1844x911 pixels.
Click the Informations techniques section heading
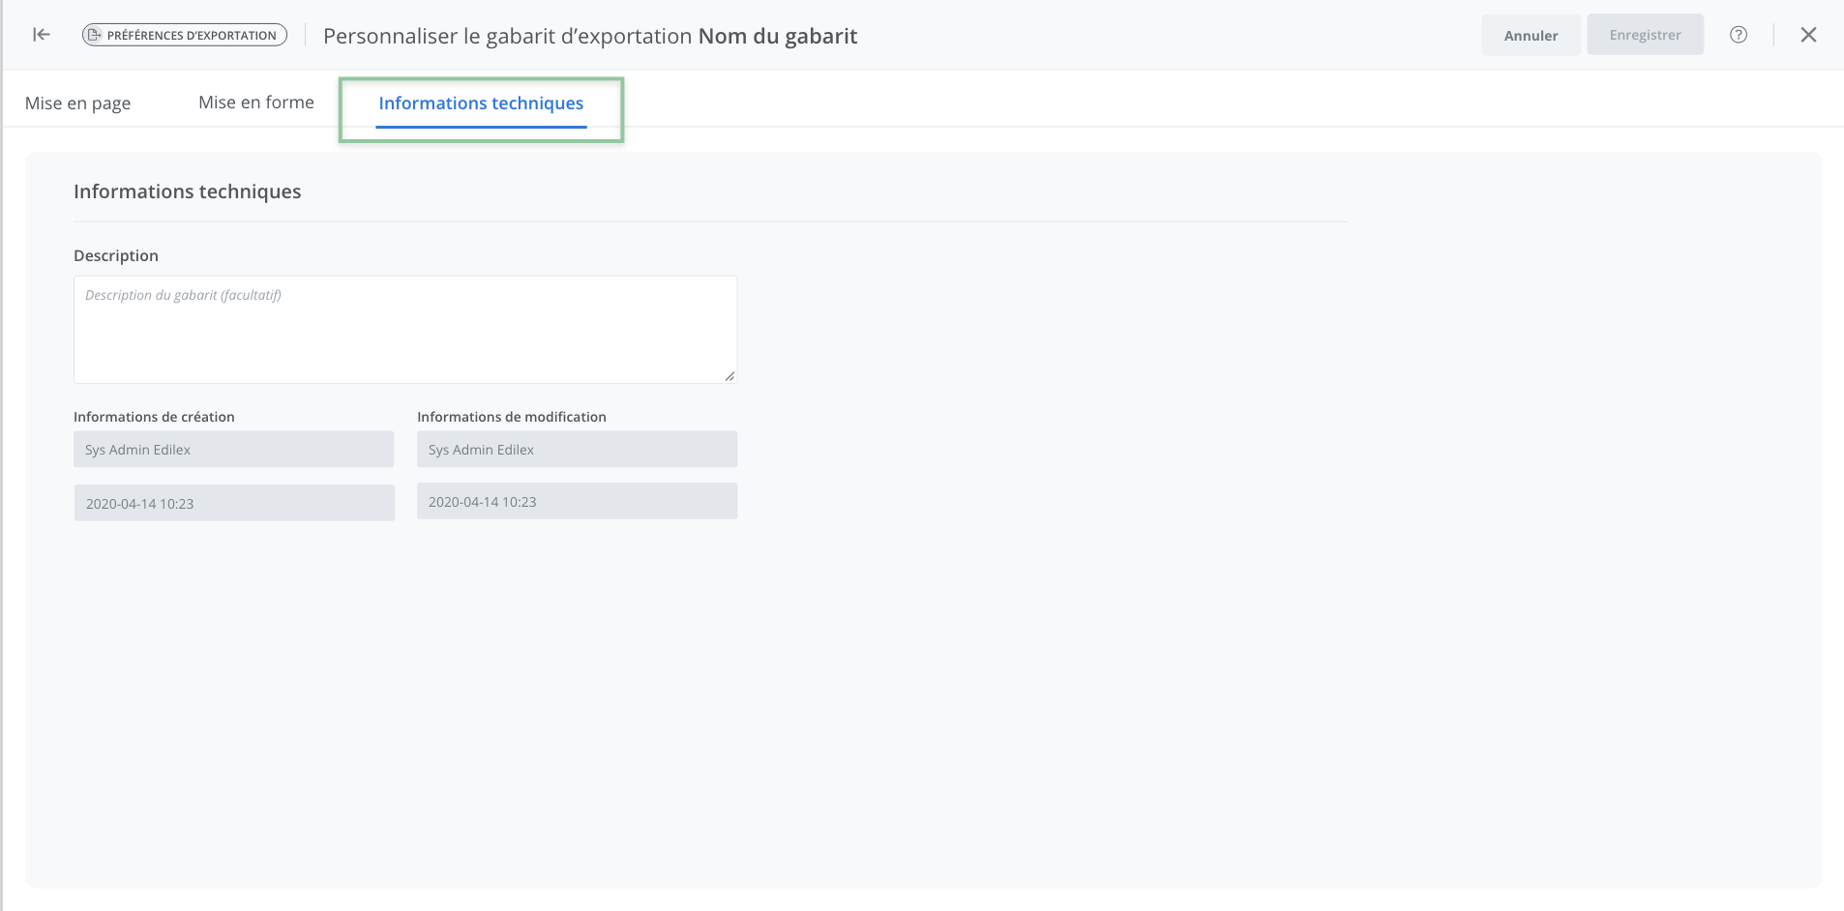pyautogui.click(x=188, y=191)
